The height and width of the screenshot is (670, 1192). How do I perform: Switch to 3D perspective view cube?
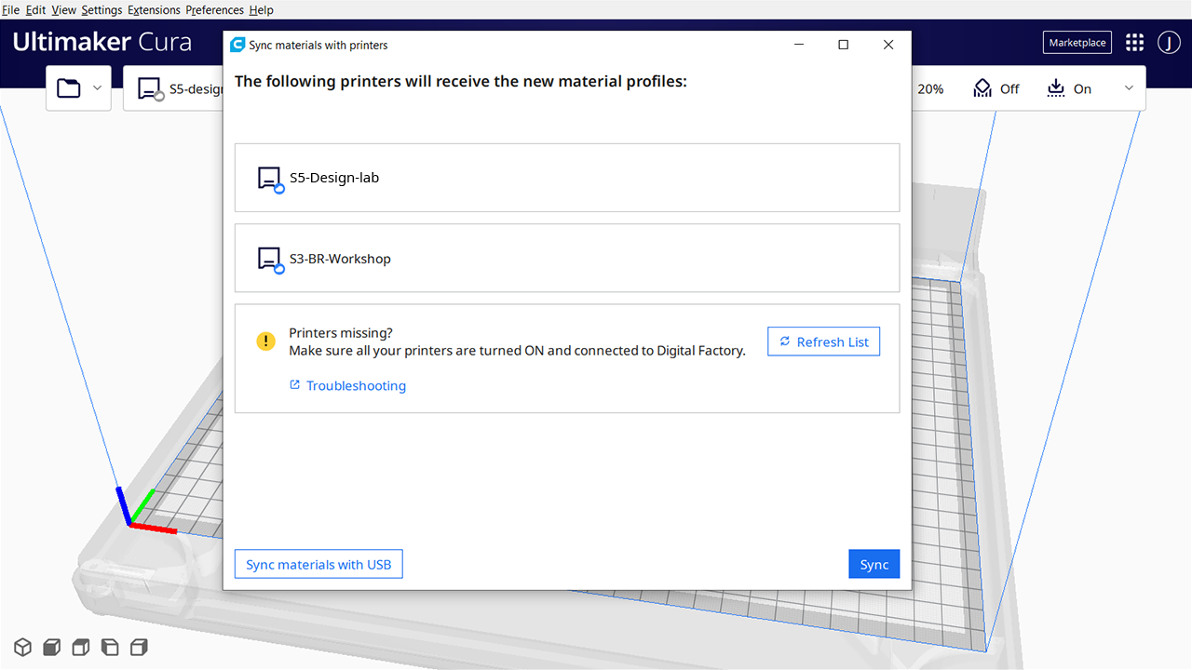(22, 647)
